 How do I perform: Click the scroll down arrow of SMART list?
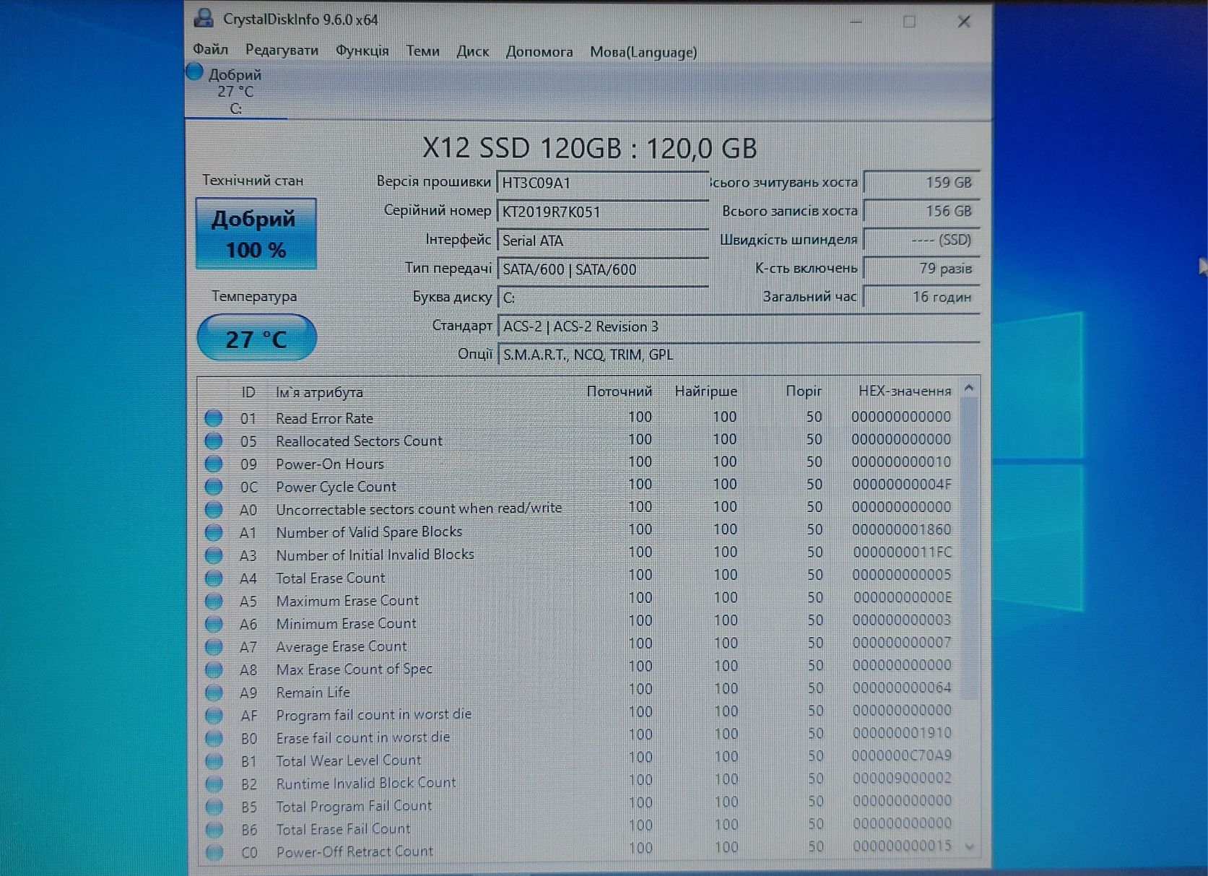(x=970, y=847)
